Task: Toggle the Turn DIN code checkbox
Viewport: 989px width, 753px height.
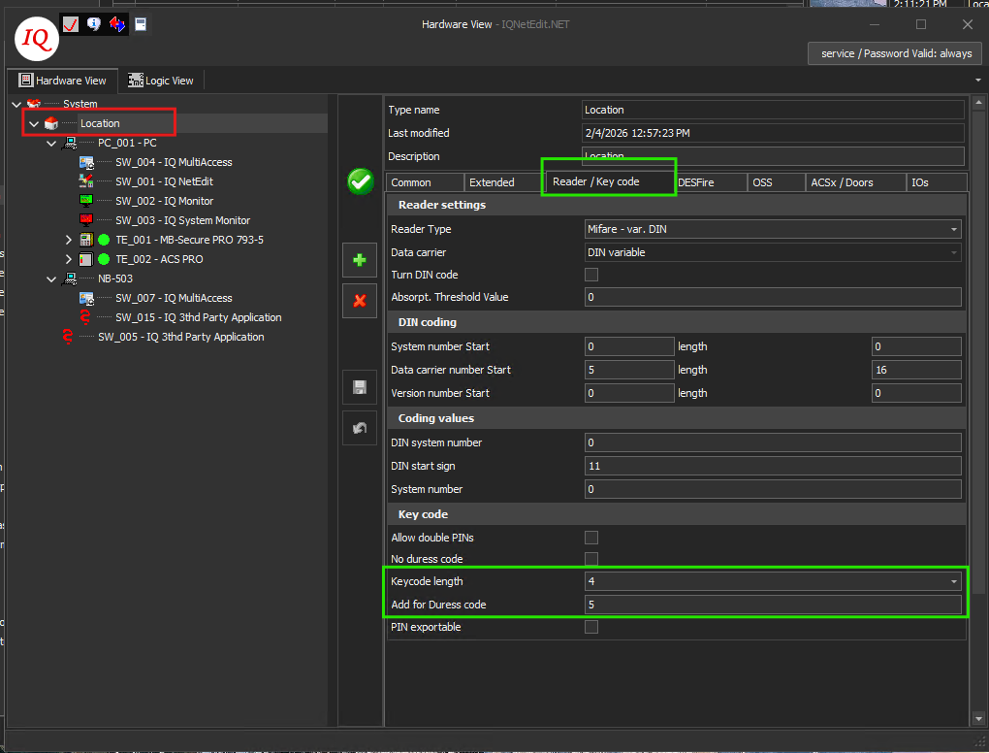Action: [x=591, y=275]
